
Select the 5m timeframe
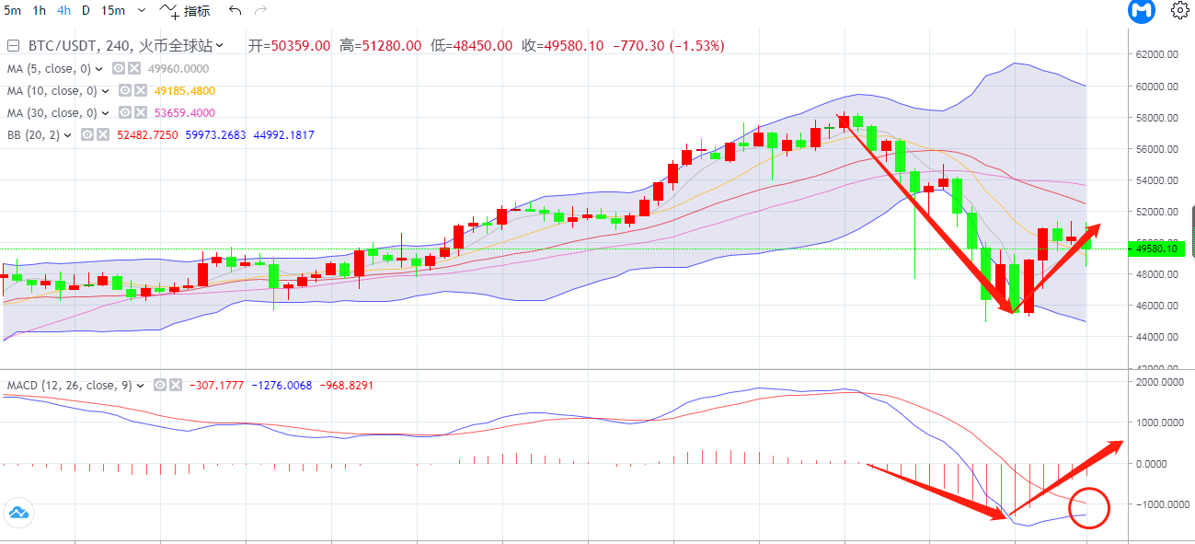pyautogui.click(x=13, y=10)
